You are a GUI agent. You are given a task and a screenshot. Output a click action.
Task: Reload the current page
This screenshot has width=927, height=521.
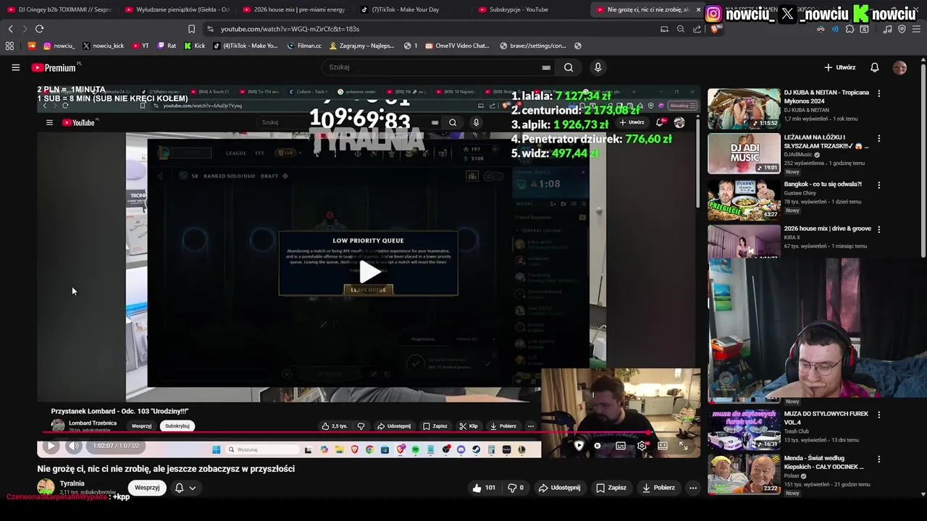pyautogui.click(x=39, y=29)
